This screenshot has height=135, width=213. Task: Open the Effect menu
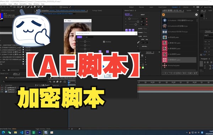point(16,4)
